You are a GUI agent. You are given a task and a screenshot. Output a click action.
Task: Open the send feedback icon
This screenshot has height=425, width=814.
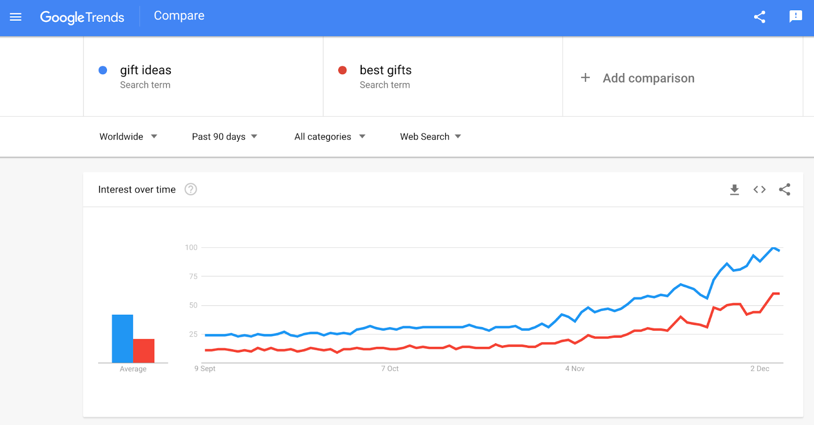click(x=795, y=17)
